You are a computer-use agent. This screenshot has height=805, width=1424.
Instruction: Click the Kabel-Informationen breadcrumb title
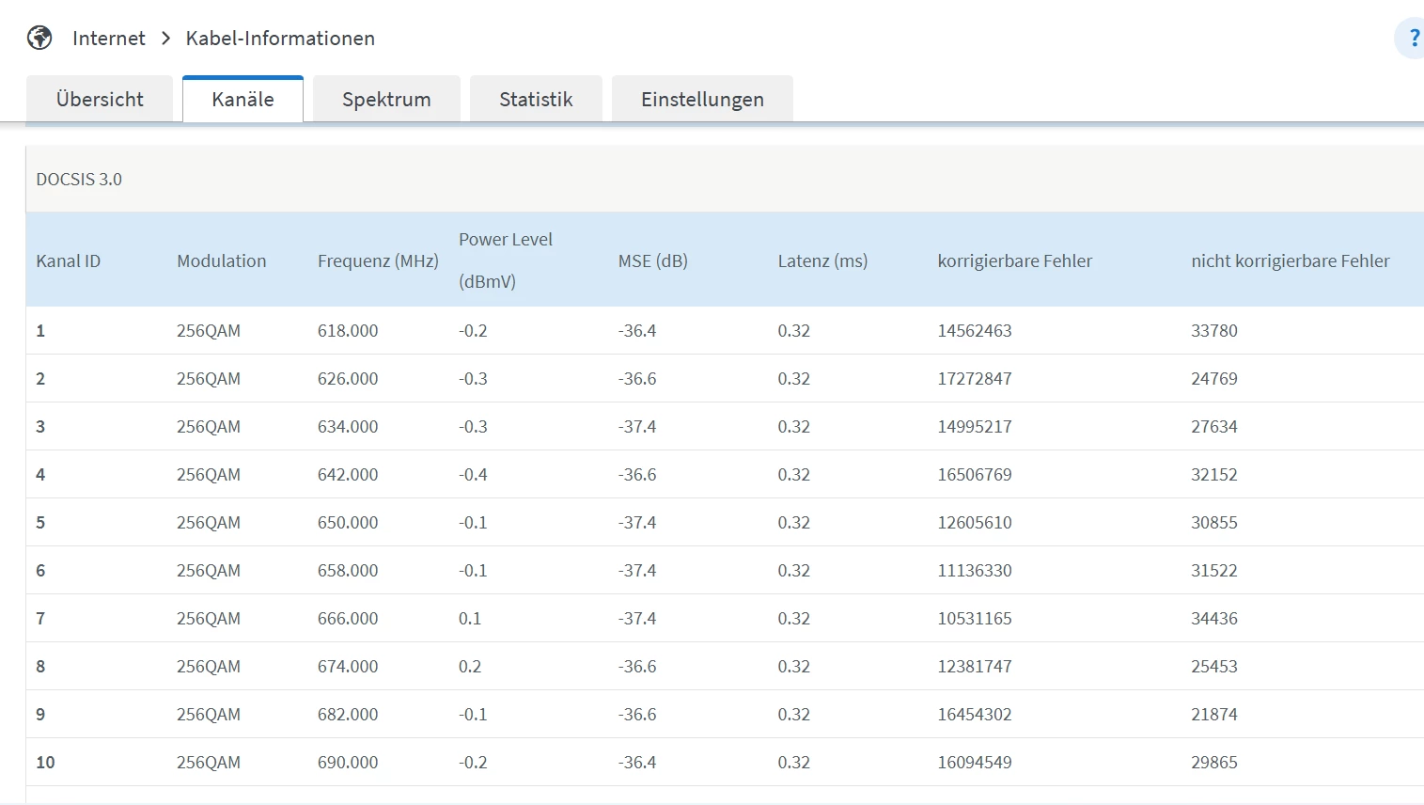280,39
